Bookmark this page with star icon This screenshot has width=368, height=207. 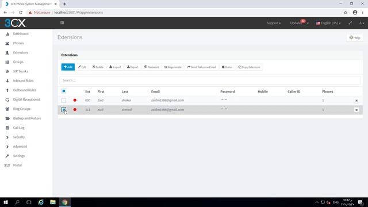pos(345,13)
